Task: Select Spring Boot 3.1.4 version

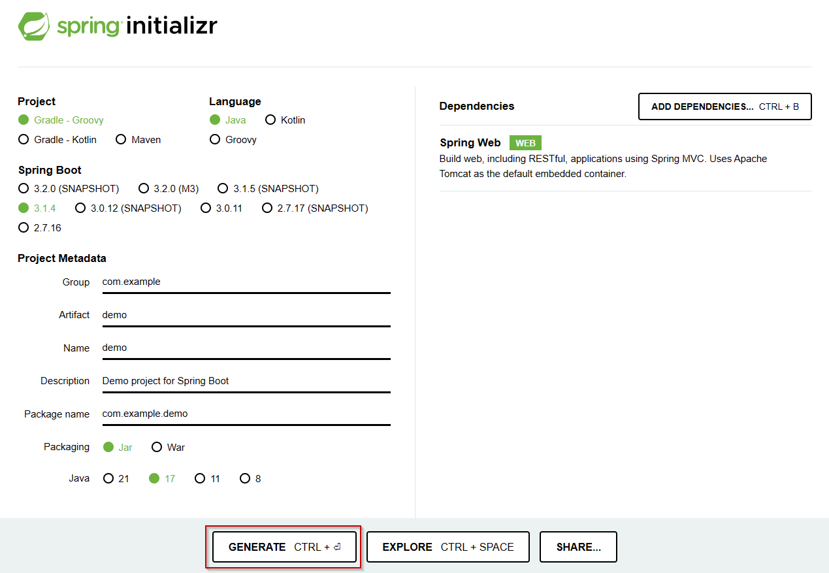Action: pyautogui.click(x=37, y=208)
